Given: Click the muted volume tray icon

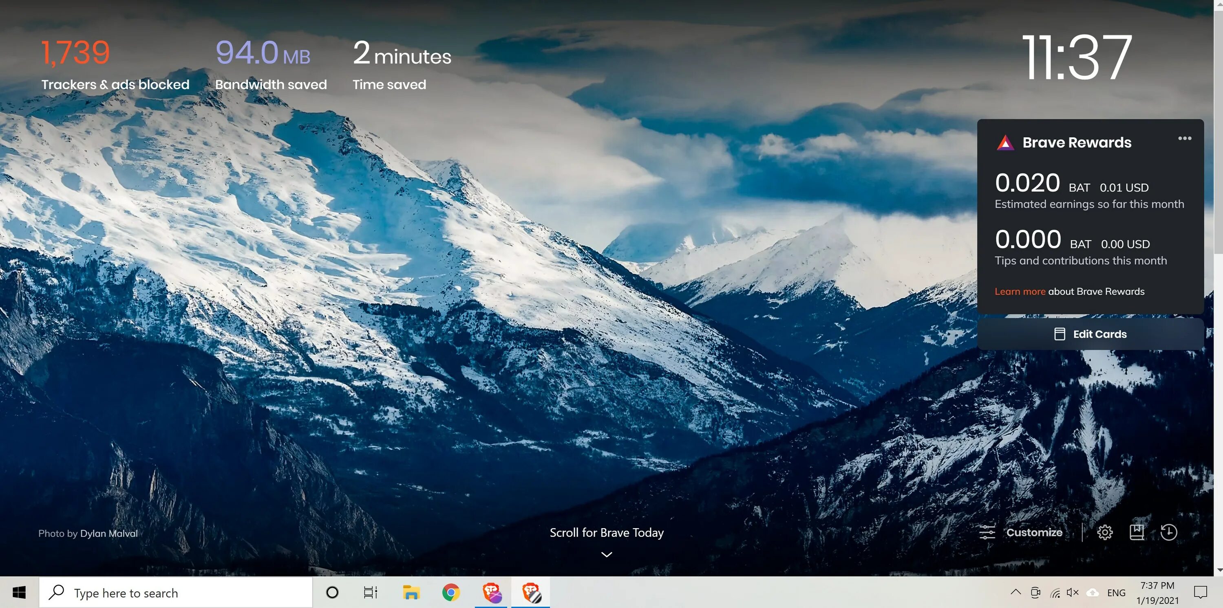Looking at the screenshot, I should (1073, 593).
